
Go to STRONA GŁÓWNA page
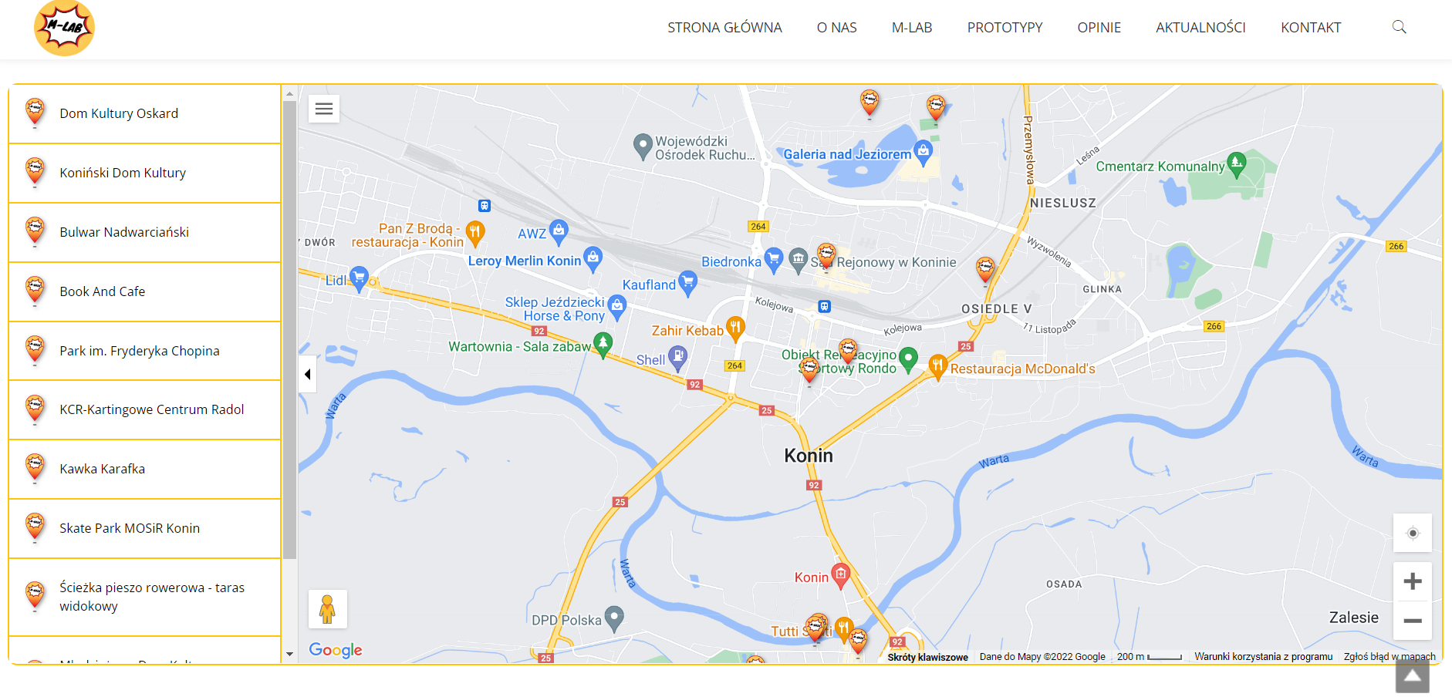pos(724,28)
